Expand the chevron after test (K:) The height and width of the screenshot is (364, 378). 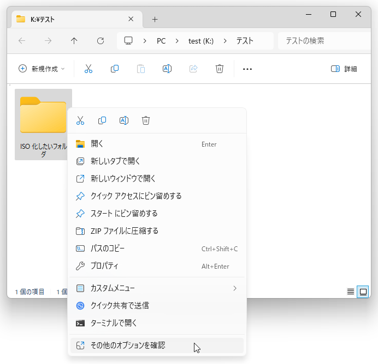pos(225,41)
